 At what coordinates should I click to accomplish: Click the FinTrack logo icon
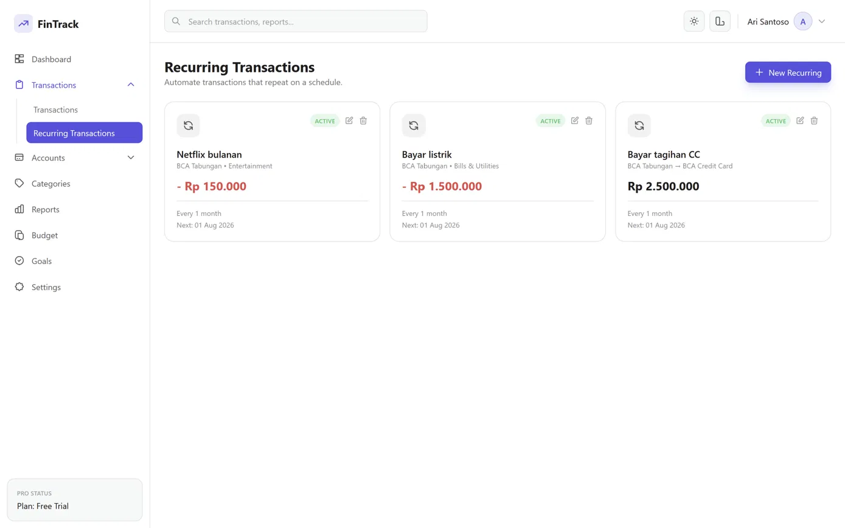[23, 24]
